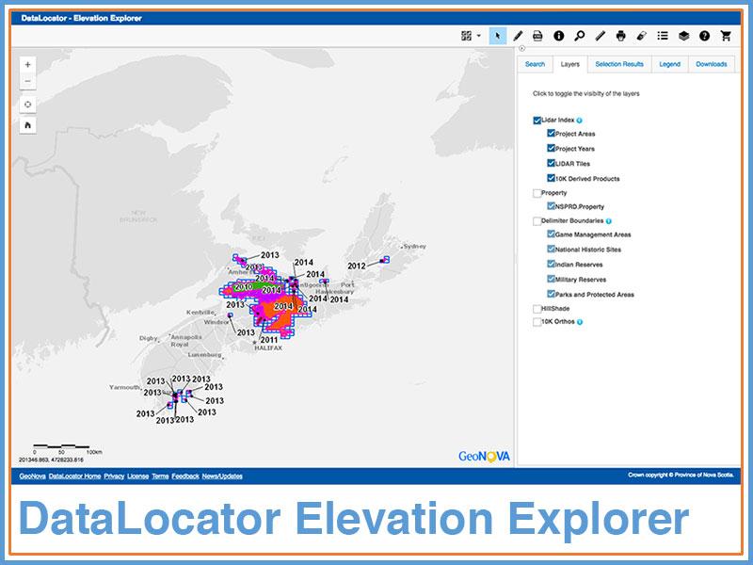Click the Lunenburg town label
Screen dimensions: 753x565
204,355
